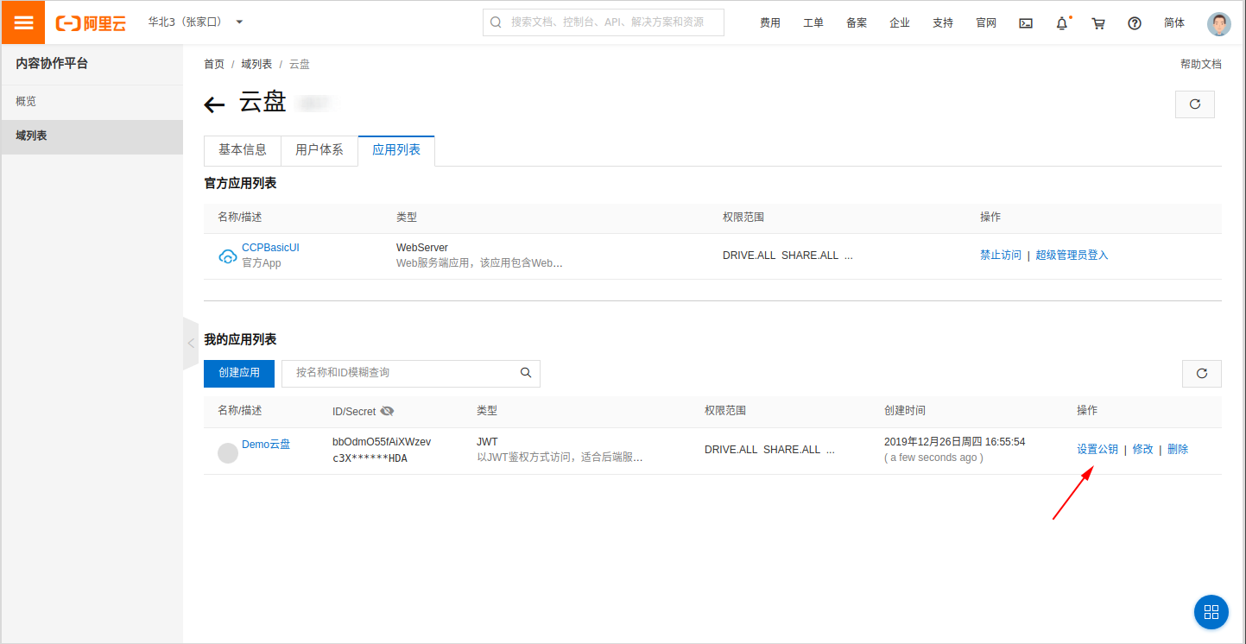The image size is (1246, 644).
Task: Toggle Secret visibility eye icon
Action: [x=387, y=411]
